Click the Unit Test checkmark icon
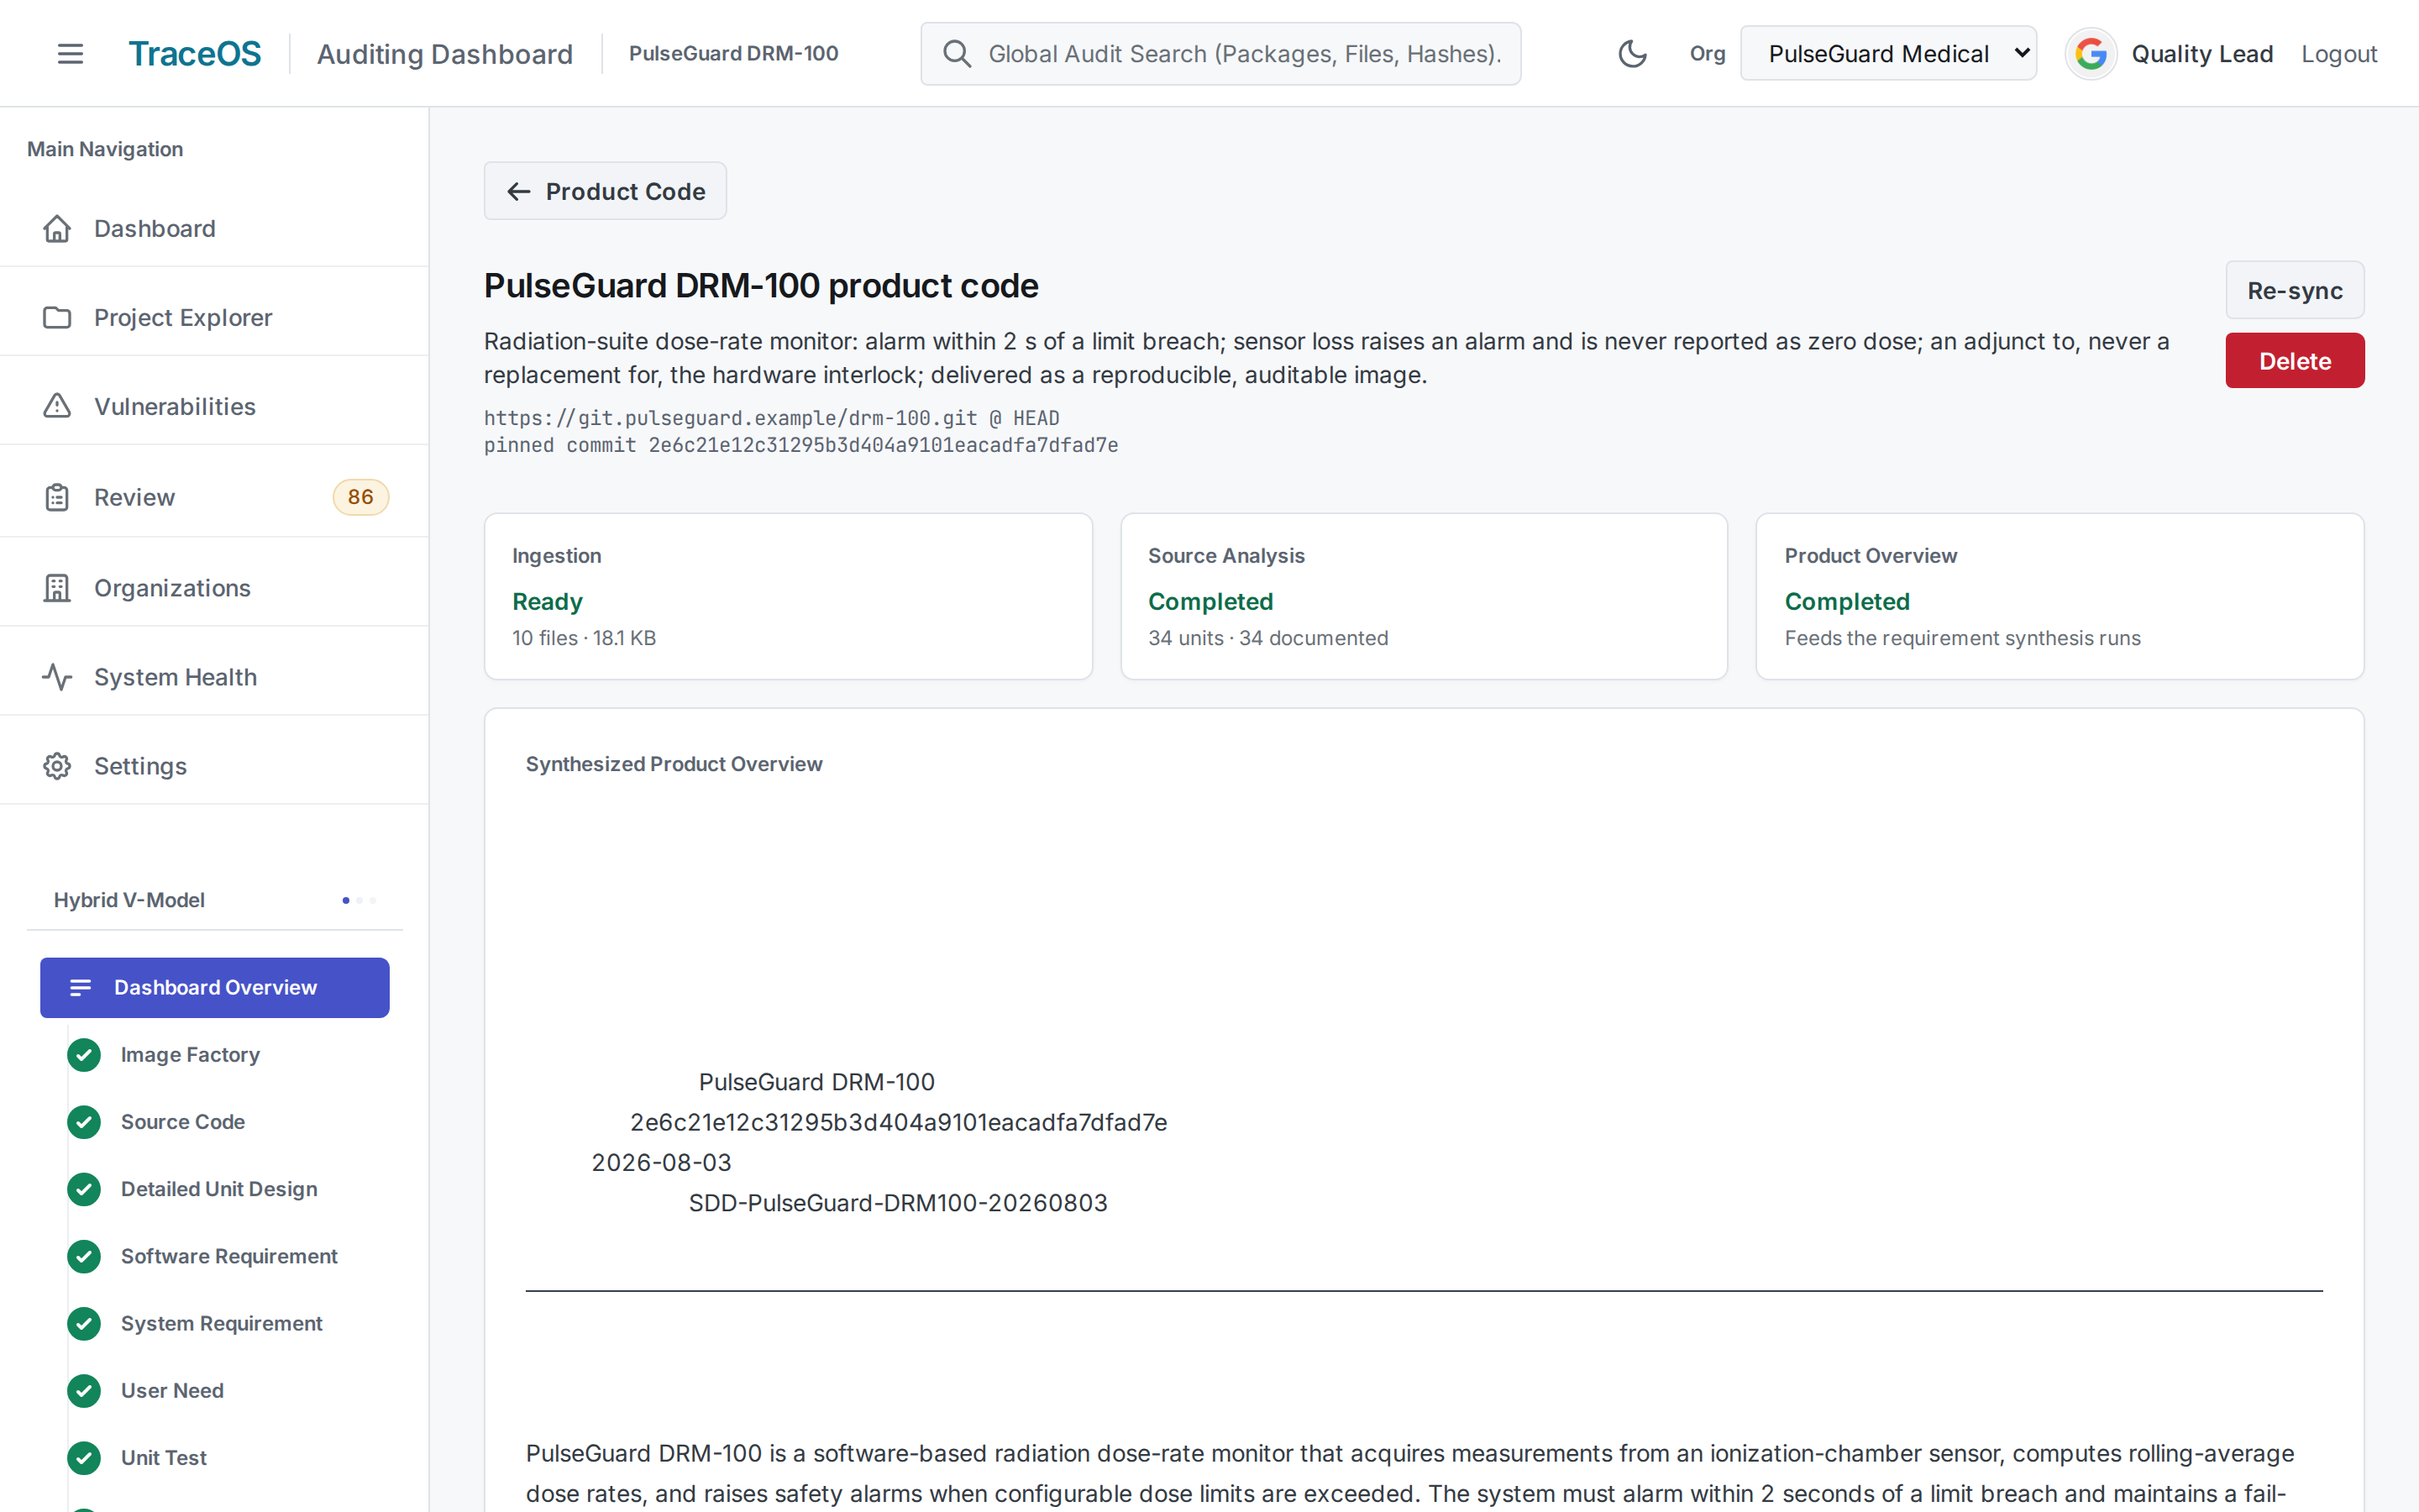Image resolution: width=2419 pixels, height=1512 pixels. (x=84, y=1458)
